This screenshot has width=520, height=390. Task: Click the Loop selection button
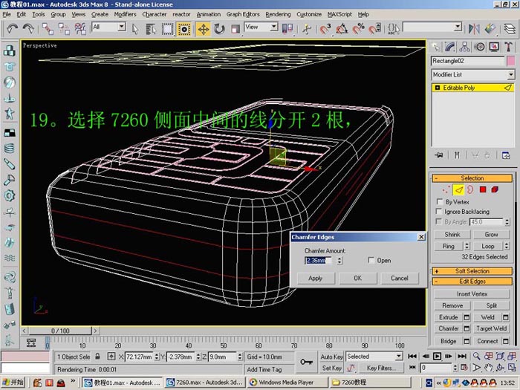tap(488, 246)
